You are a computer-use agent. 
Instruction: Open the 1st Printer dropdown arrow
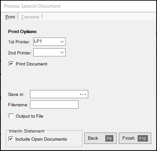pos(62,42)
